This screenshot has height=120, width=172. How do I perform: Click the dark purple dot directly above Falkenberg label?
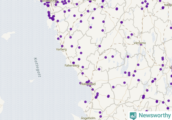tap(74, 63)
